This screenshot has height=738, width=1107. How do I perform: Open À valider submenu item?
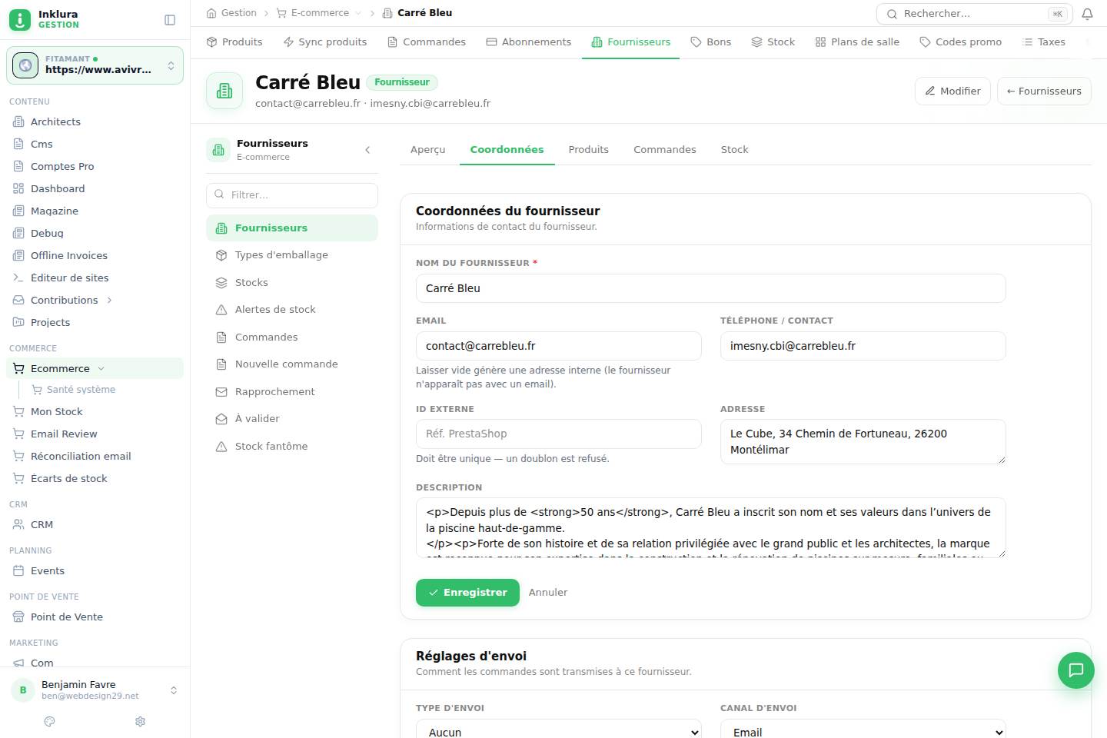tap(292, 419)
